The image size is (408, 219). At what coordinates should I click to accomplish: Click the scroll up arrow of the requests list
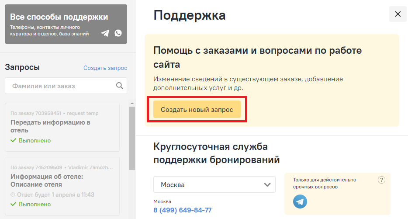click(x=132, y=104)
